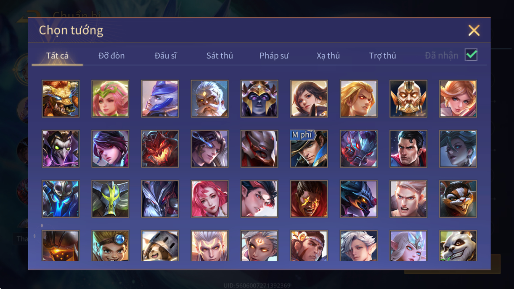The height and width of the screenshot is (289, 514).
Task: Toggle the Đã nhận checkbox
Action: point(471,55)
